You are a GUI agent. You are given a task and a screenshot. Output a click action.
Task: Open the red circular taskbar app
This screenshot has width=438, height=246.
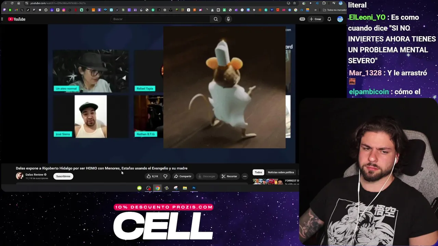[x=149, y=188]
